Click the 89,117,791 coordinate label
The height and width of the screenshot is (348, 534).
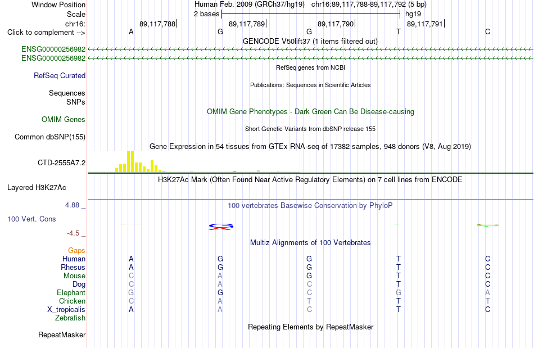coord(425,24)
